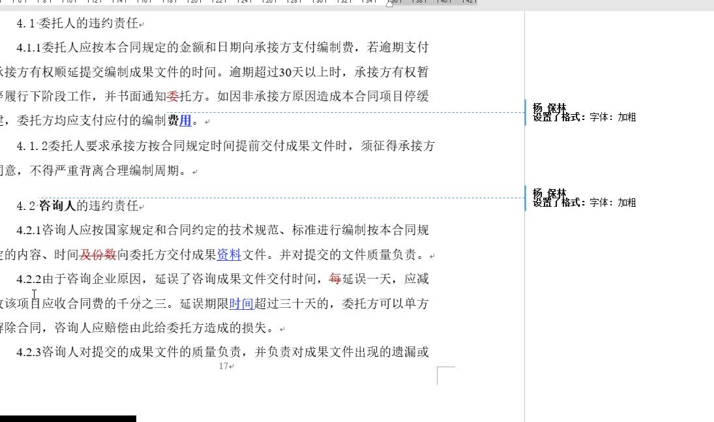Click the paragraph mark after section 4.1.2

[194, 172]
